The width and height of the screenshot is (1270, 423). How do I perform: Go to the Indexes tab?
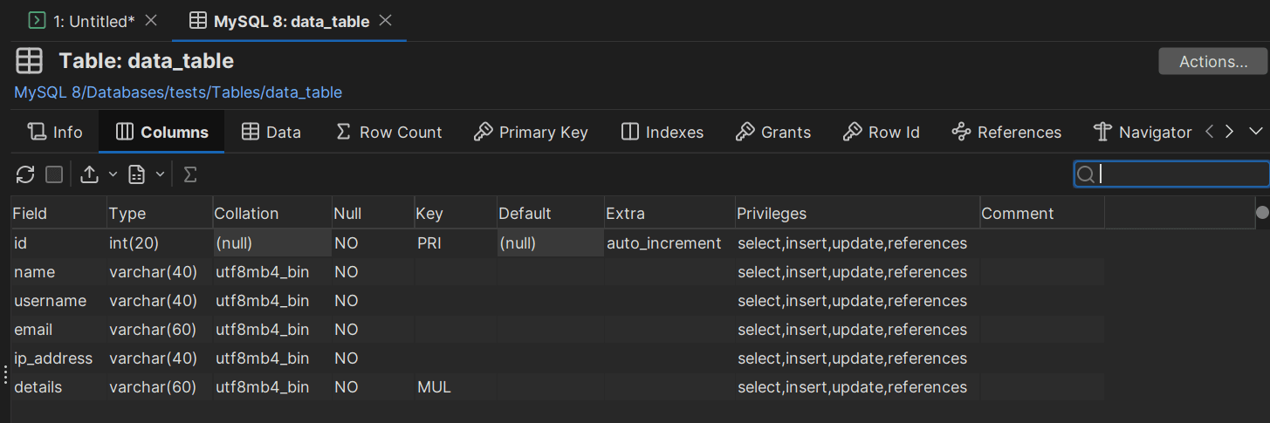pyautogui.click(x=662, y=133)
